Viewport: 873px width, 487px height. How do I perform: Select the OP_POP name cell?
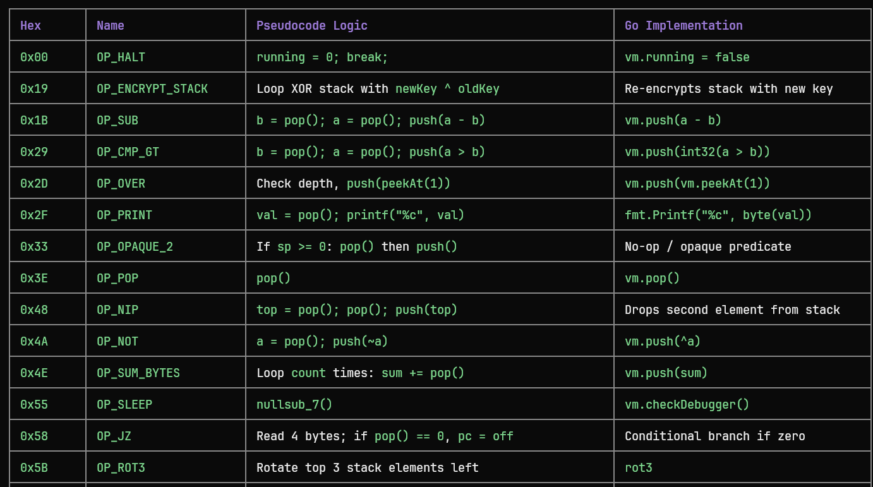[166, 278]
